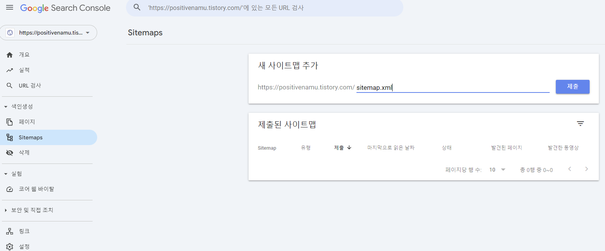Click the 새 사이트맵 추가 heading
This screenshot has height=251, width=605.
click(288, 66)
